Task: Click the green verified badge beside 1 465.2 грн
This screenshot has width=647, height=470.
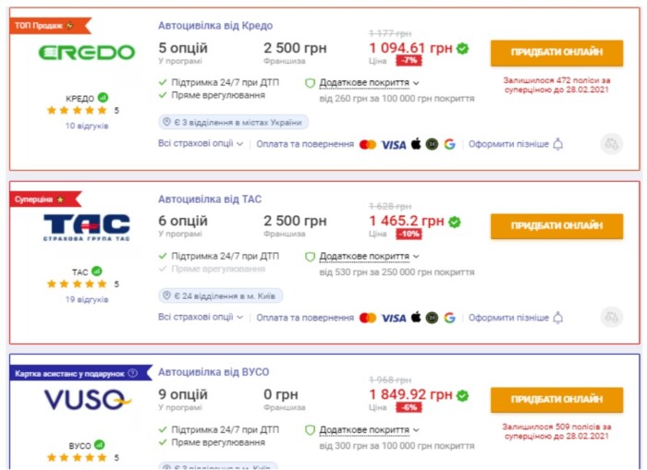Action: (x=455, y=222)
